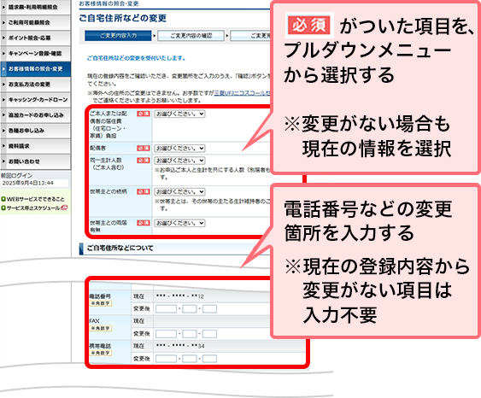This screenshot has width=481, height=398.
Task: Click current mobile number ending in 34
Action: [180, 346]
